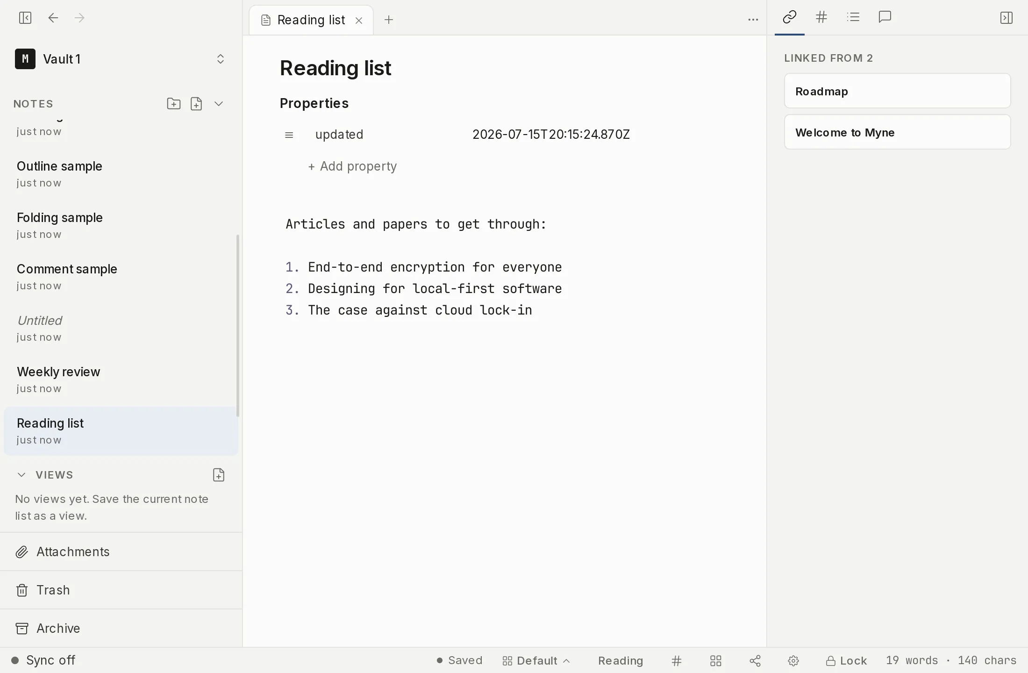Add a new property

(x=352, y=166)
